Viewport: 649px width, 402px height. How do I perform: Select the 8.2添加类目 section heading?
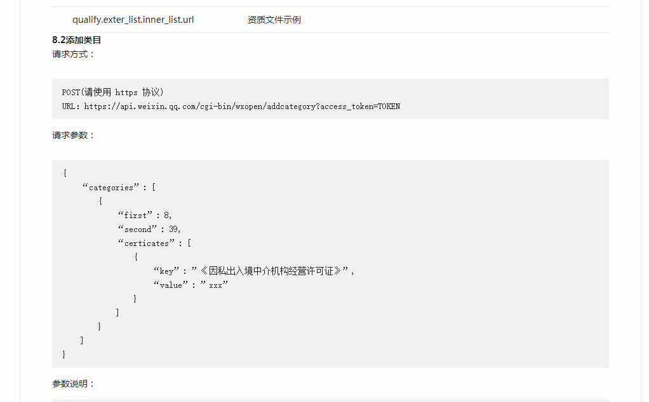point(77,40)
